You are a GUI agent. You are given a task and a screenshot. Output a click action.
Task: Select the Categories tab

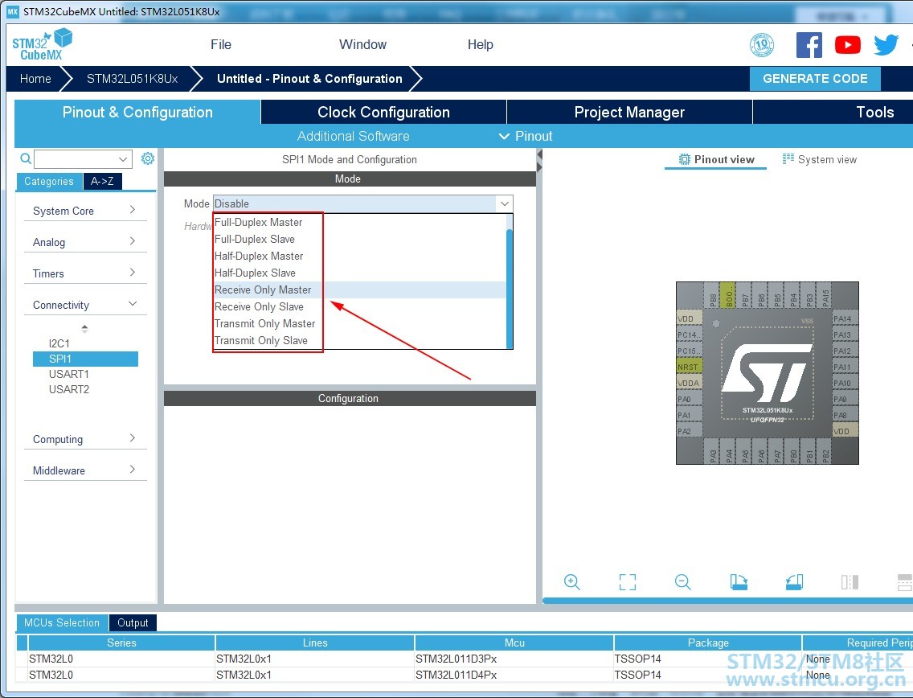pyautogui.click(x=49, y=181)
